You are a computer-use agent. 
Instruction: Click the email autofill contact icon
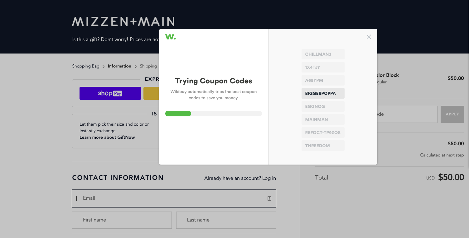[x=269, y=198]
